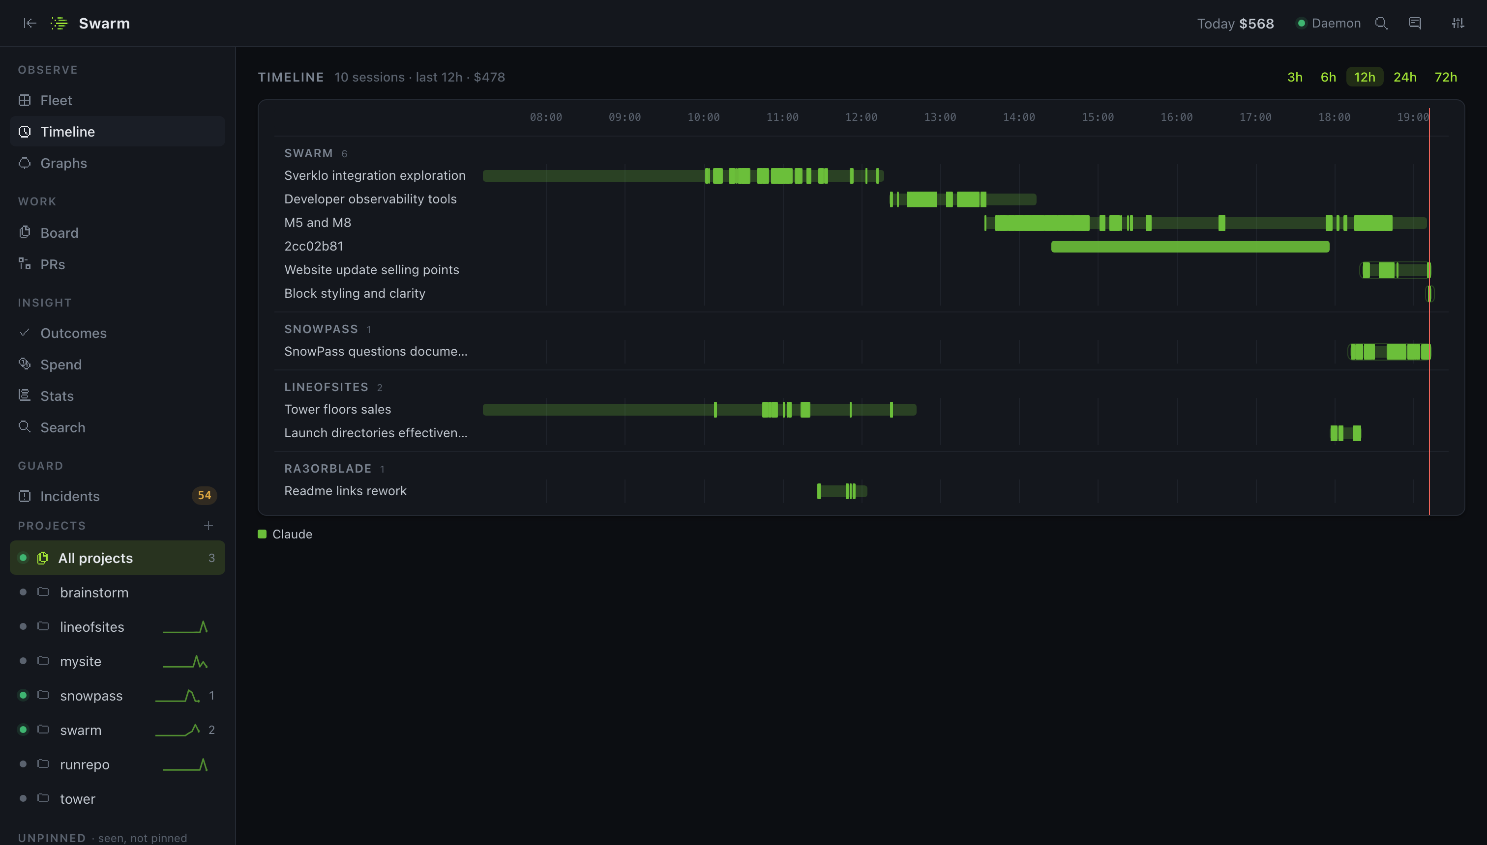Open the M5 and M8 session

(317, 222)
